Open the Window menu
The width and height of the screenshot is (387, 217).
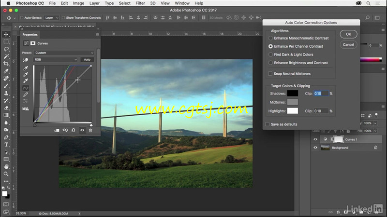182,3
